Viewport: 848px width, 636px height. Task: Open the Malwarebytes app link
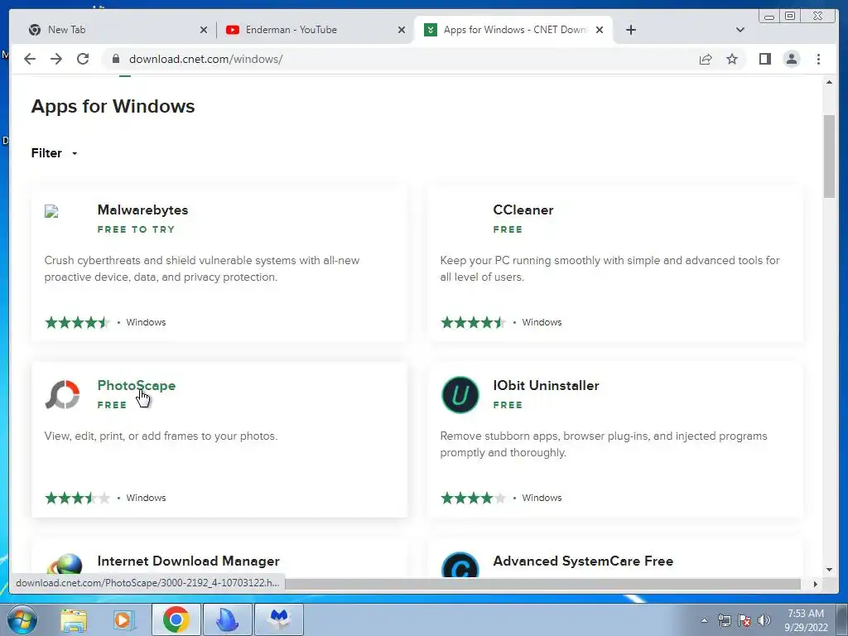click(x=142, y=210)
